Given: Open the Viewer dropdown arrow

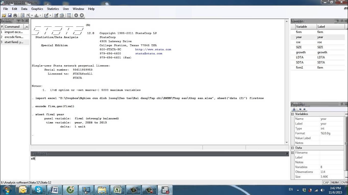Looking at the screenshot, I should coord(32,15).
